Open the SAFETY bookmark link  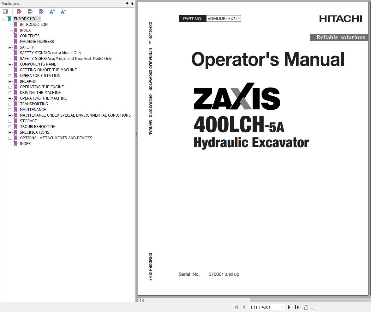pyautogui.click(x=27, y=47)
